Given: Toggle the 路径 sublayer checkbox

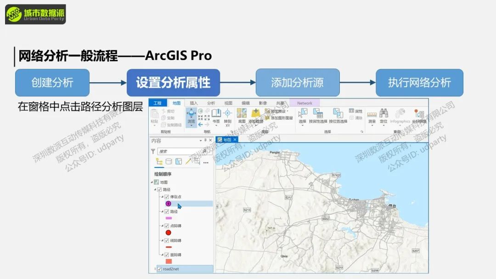Looking at the screenshot, I should (167, 212).
